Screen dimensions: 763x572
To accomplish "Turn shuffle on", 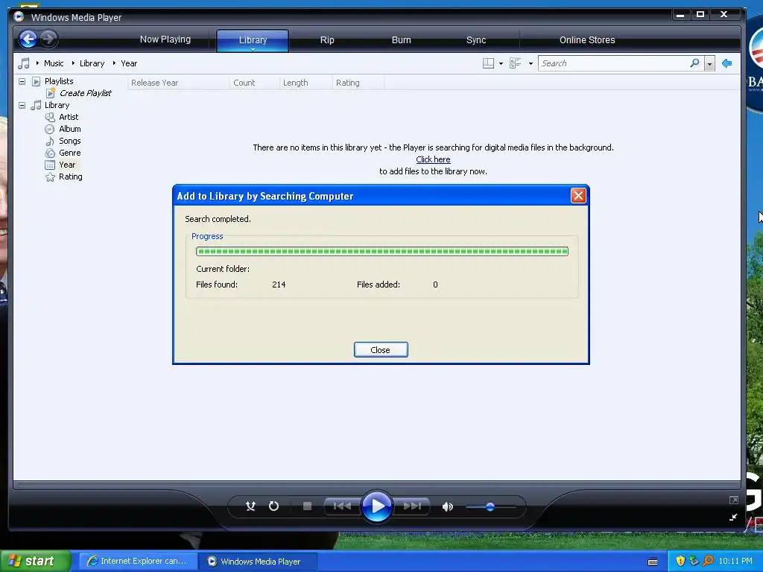I will [x=250, y=506].
